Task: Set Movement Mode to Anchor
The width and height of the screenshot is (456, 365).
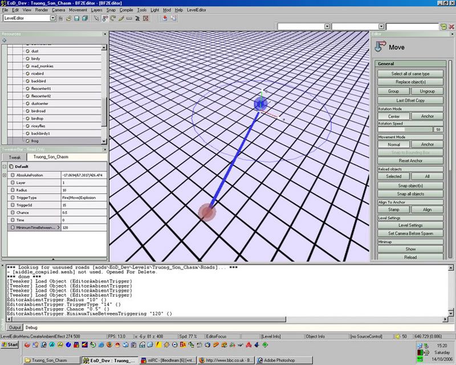Action: pos(427,144)
